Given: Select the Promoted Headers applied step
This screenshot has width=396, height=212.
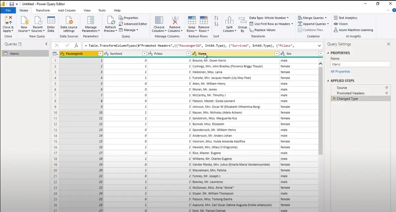Looking at the screenshot, I should (x=361, y=93).
